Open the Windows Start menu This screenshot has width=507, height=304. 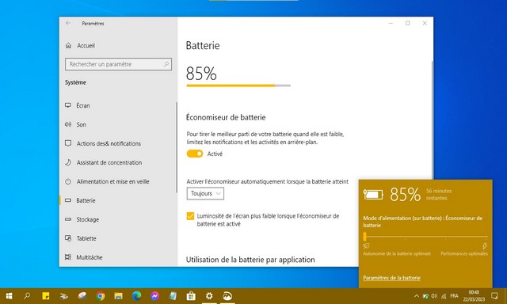tap(9, 296)
